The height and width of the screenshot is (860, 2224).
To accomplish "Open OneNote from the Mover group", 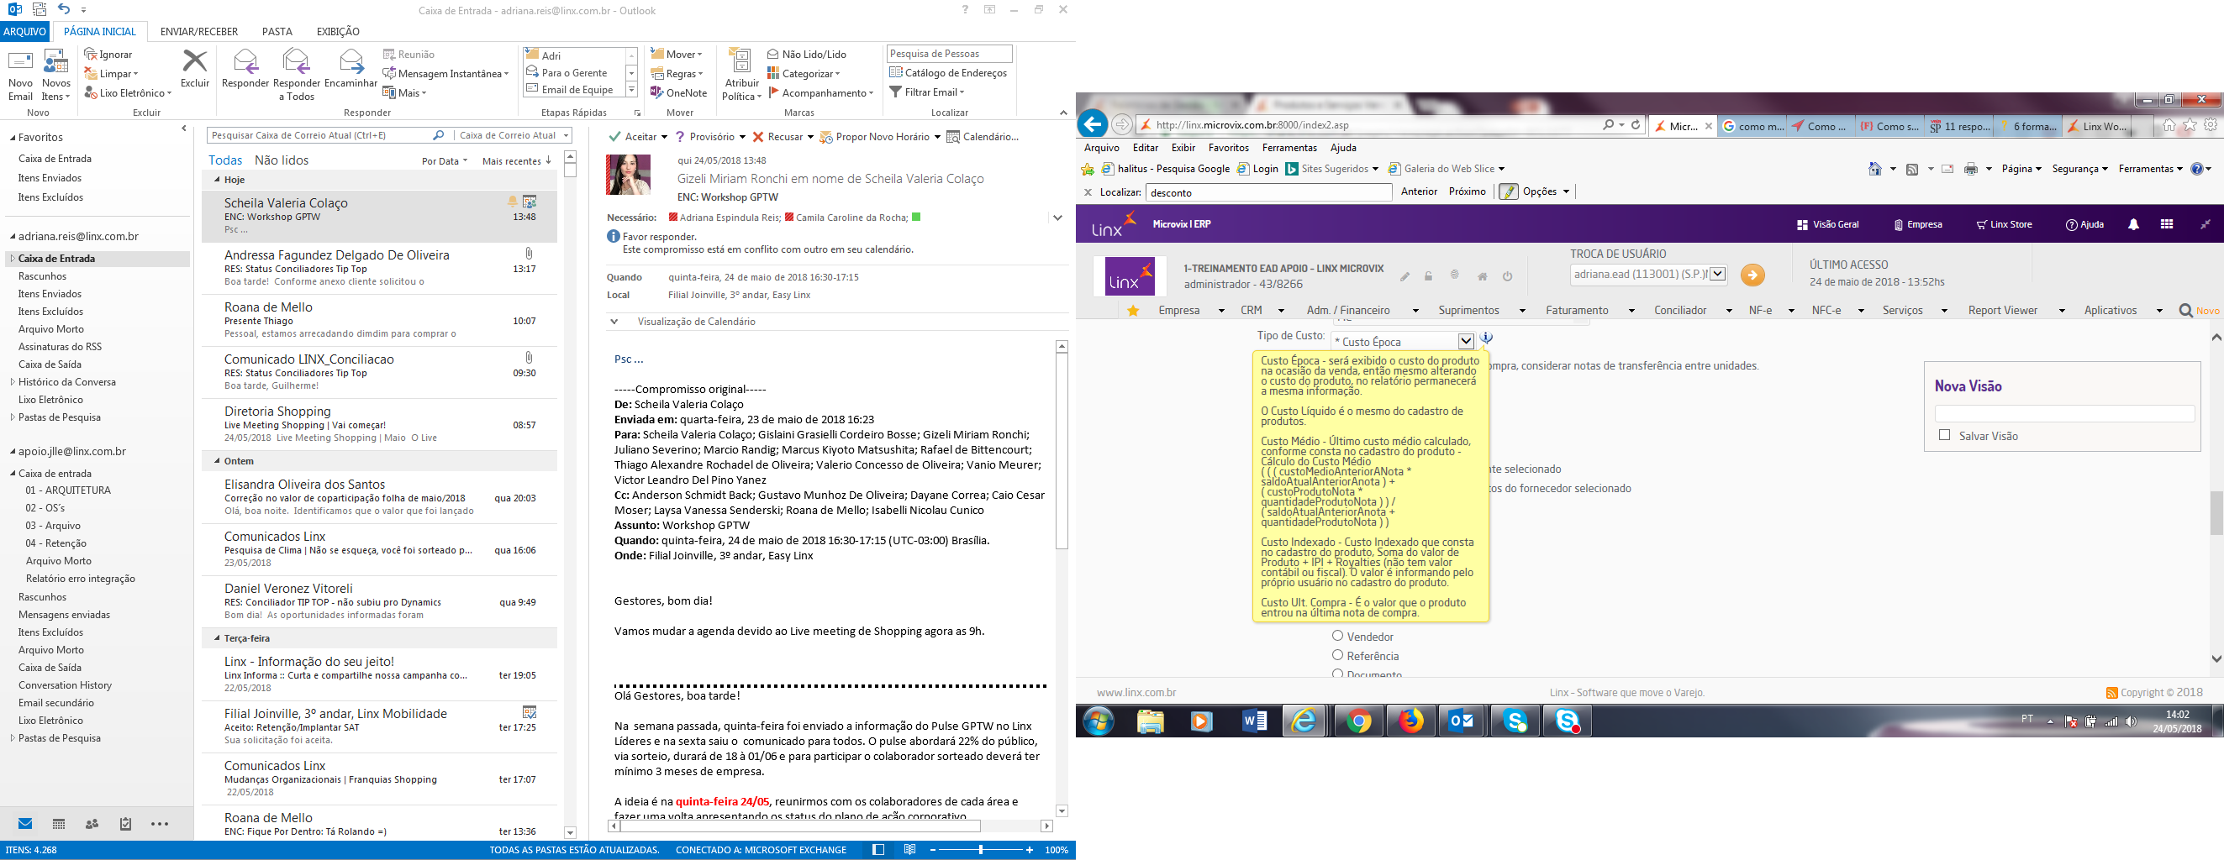I will pos(678,93).
